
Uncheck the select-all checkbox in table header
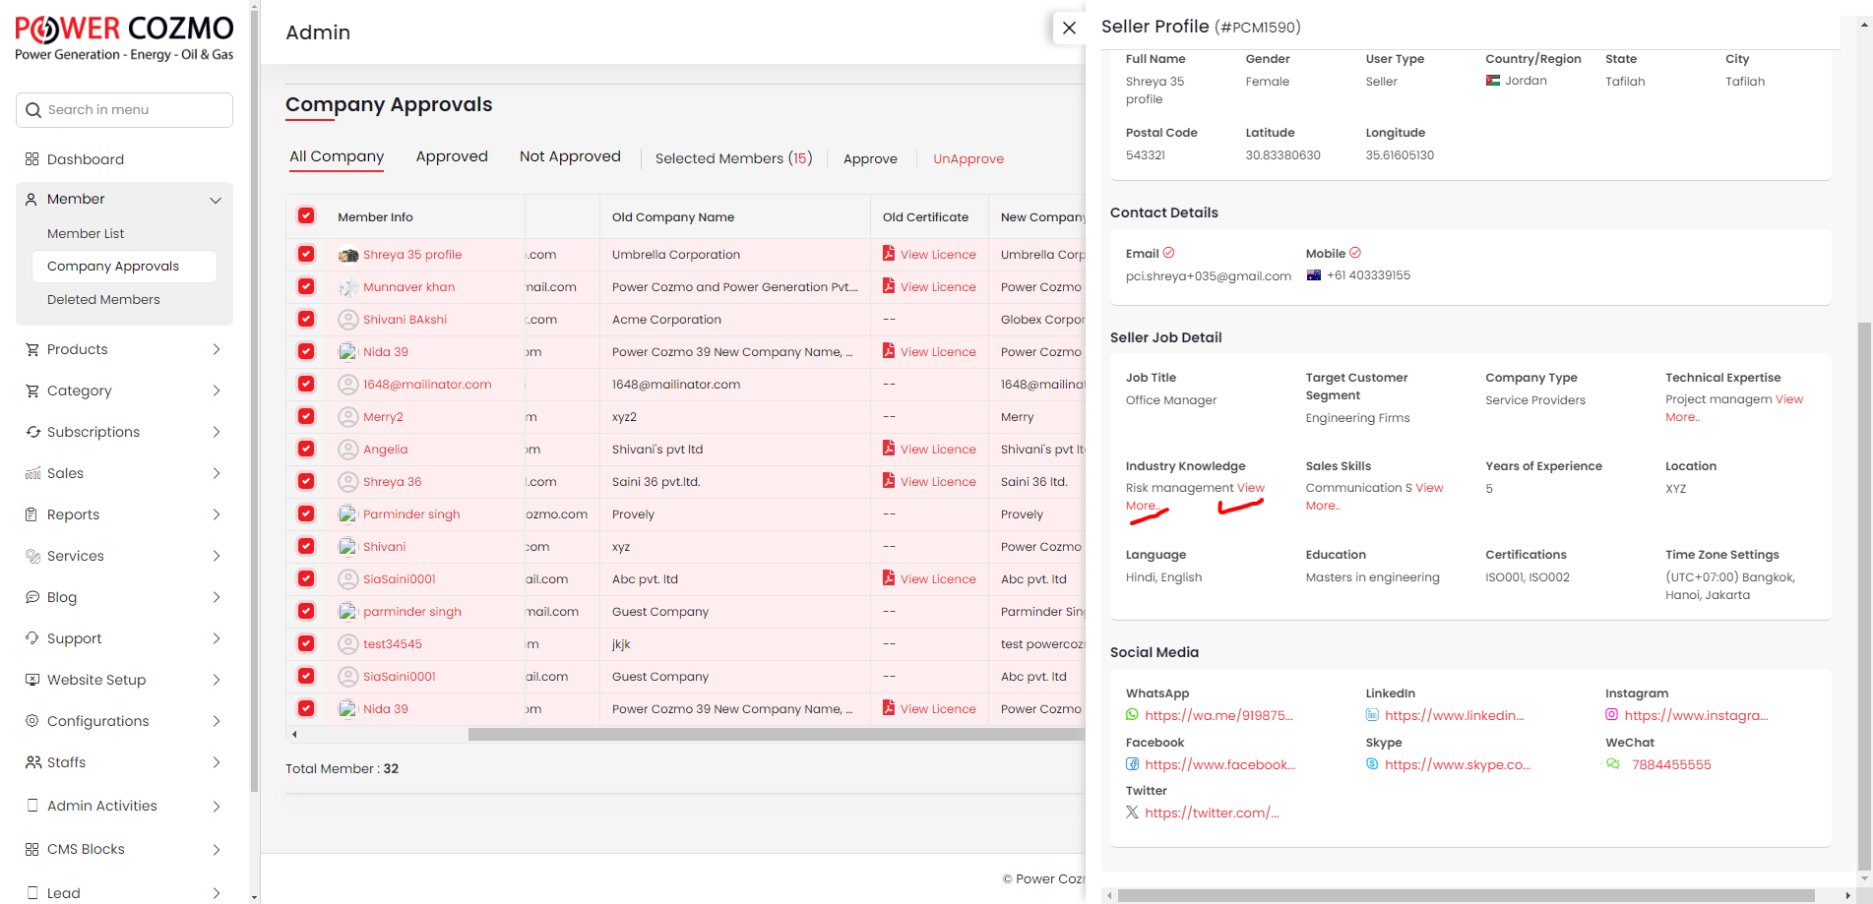point(306,216)
